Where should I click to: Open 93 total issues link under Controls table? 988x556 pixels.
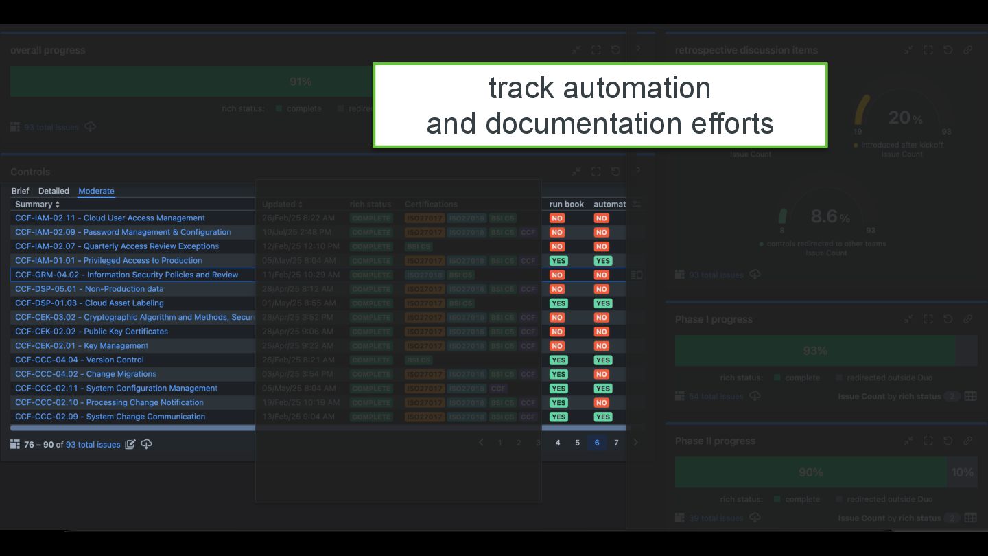[93, 445]
